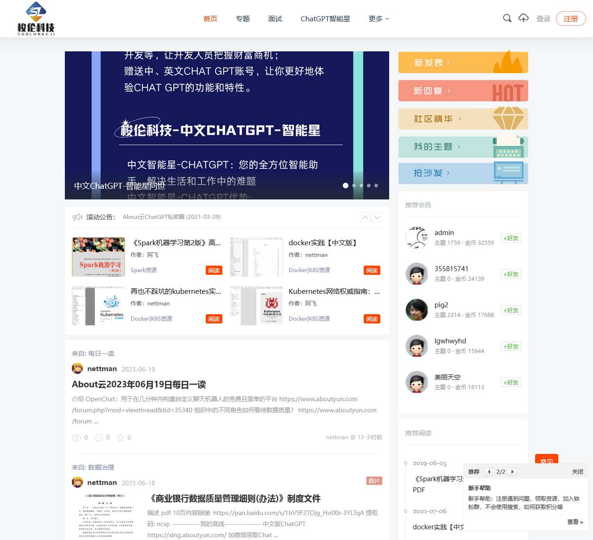This screenshot has height=540, width=593.
Task: Open Kubernetes网络权威指南 cover thumbnail
Action: pos(256,306)
